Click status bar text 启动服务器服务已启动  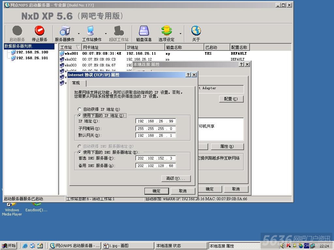tap(24, 199)
